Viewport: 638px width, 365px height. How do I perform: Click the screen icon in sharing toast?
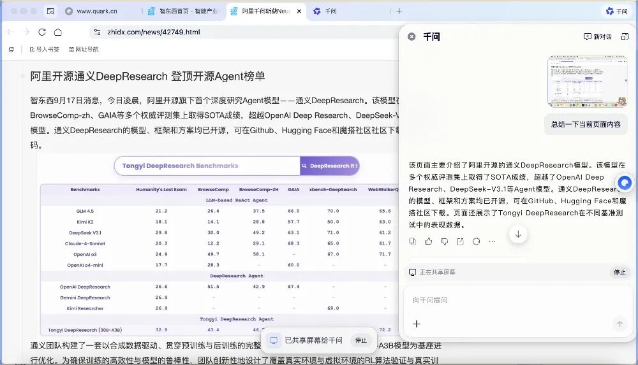tap(274, 341)
